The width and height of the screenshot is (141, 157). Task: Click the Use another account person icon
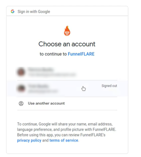21,103
